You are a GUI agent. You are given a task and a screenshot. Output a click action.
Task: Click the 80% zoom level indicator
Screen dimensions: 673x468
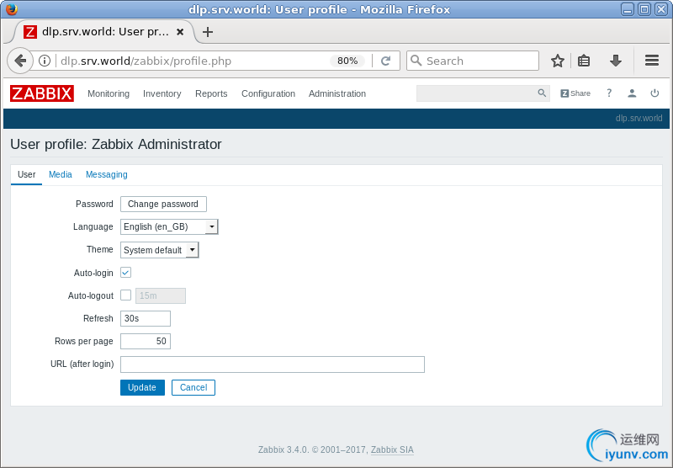pos(347,61)
